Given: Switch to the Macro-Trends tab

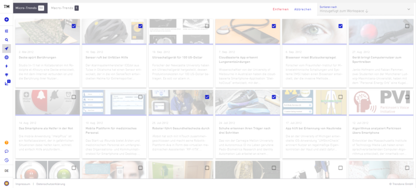Looking at the screenshot, I should click(x=64, y=8).
